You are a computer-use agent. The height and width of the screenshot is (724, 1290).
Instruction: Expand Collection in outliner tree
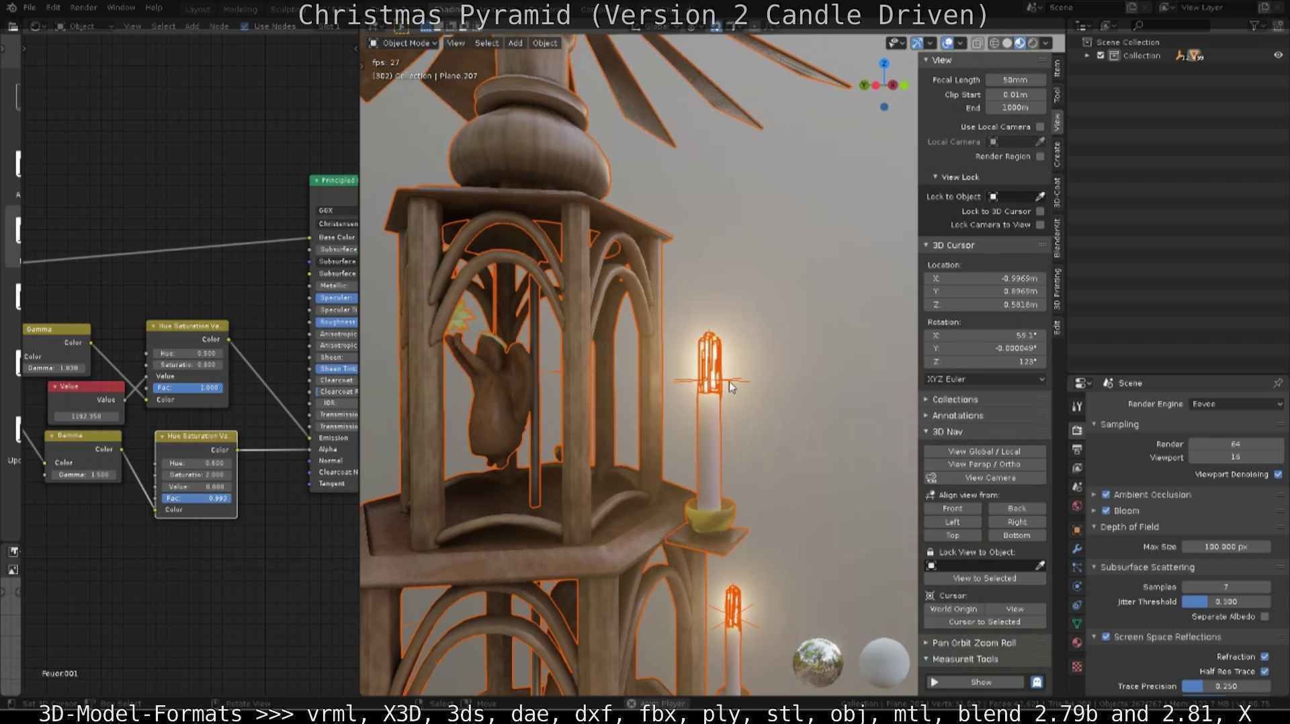tap(1087, 56)
